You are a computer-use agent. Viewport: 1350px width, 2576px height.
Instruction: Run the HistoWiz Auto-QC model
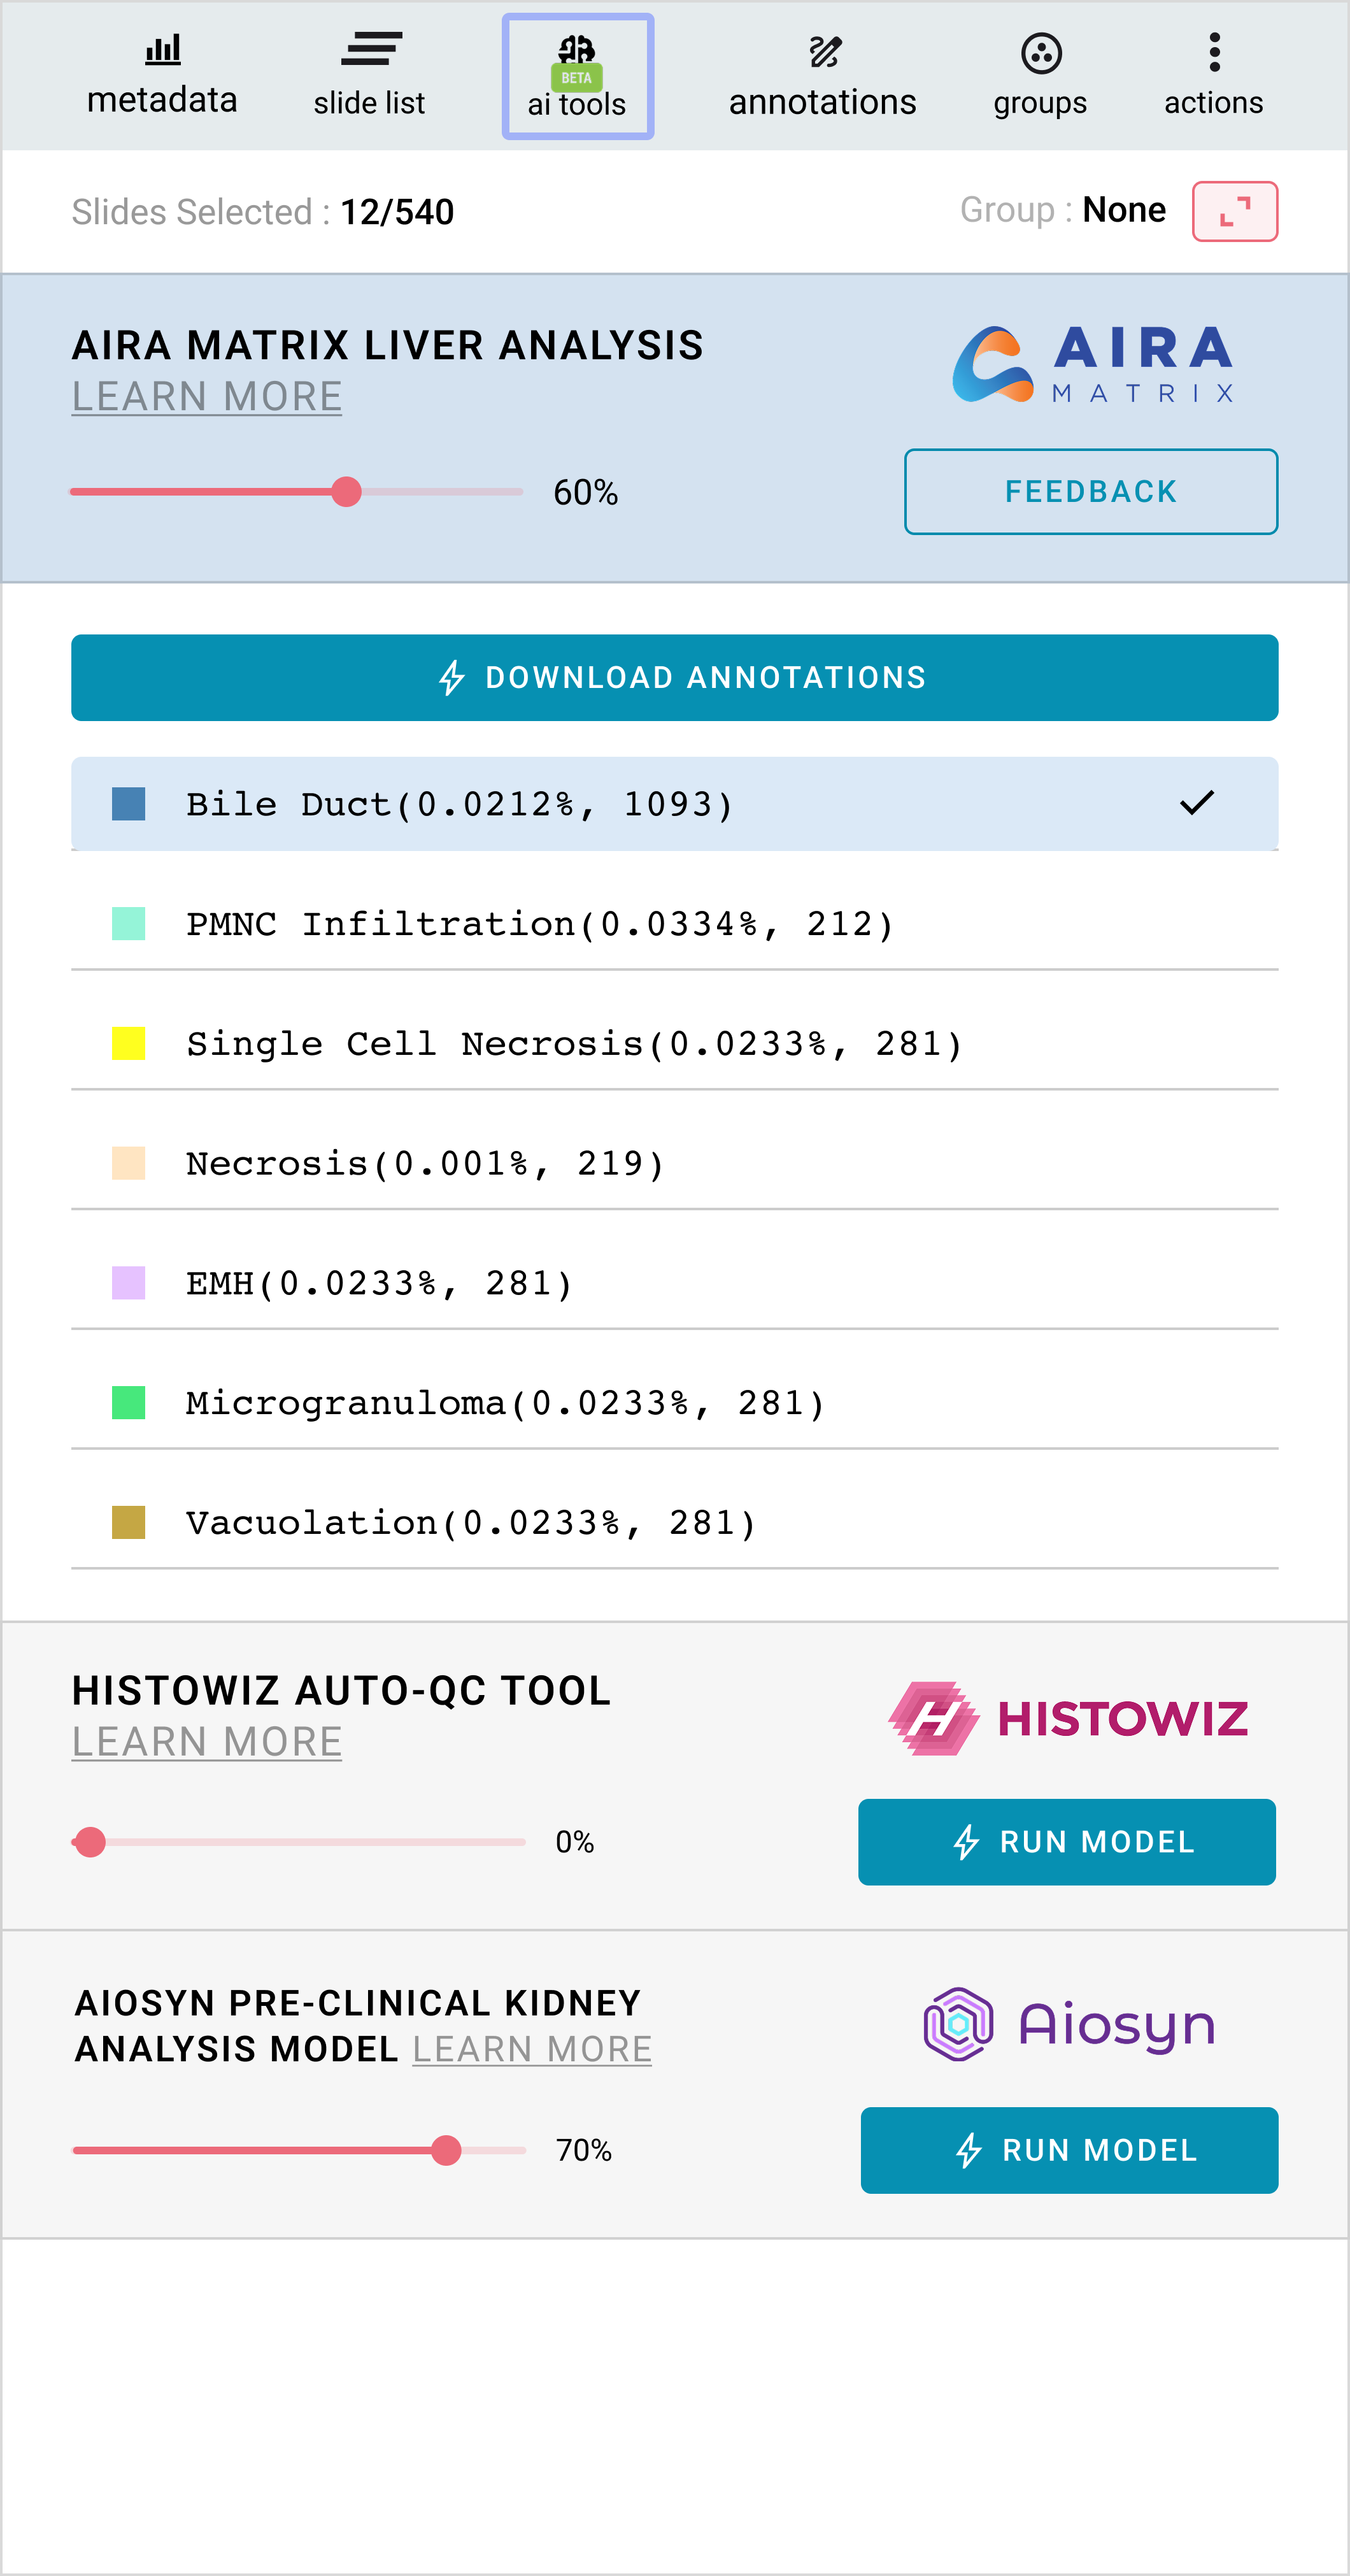tap(1066, 1842)
